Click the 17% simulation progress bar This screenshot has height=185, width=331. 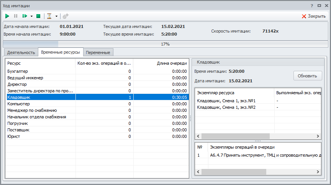tap(165, 44)
